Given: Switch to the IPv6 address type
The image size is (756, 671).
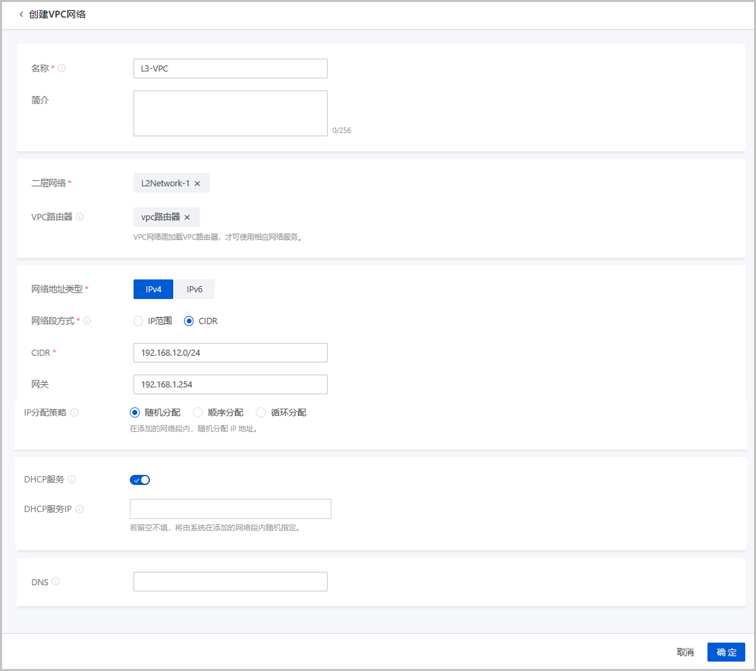Looking at the screenshot, I should [x=195, y=289].
